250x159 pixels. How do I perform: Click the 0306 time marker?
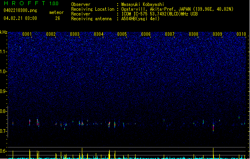point(146,34)
